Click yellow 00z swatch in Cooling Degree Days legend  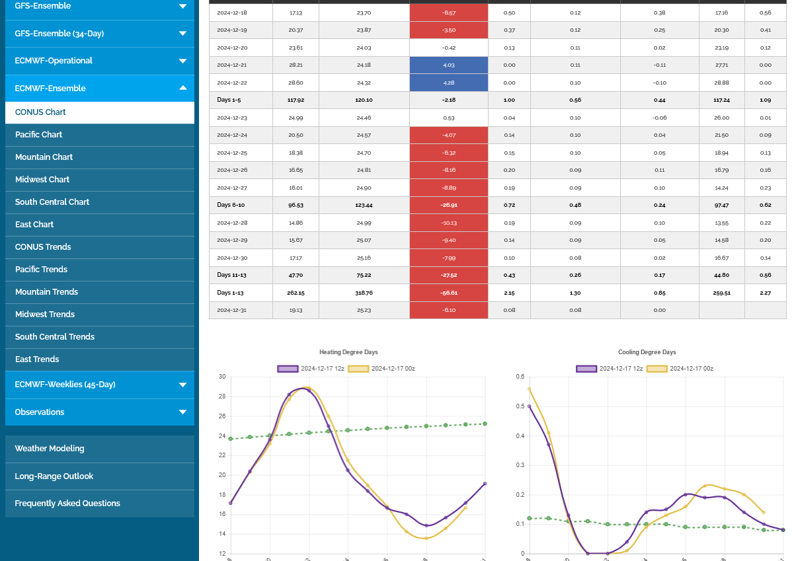(x=657, y=369)
